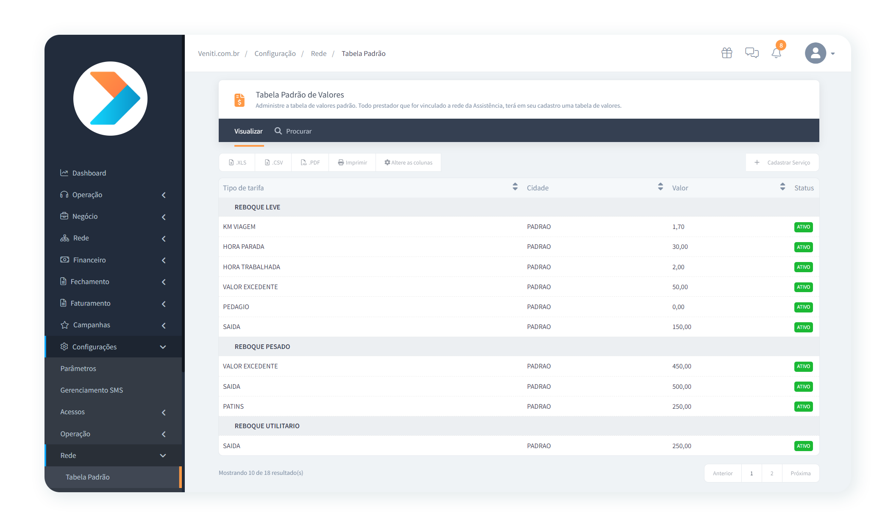This screenshot has width=888, height=527.
Task: Click ATIVO badge for PEDAGIO row
Action: (x=803, y=307)
